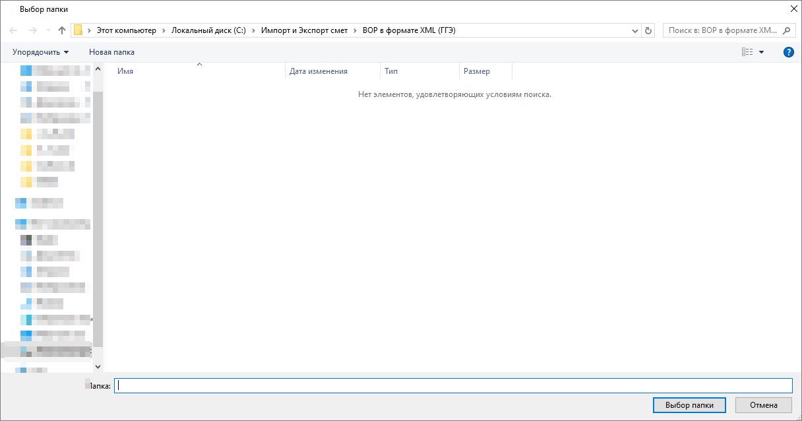Click the search magnifier icon

pos(787,30)
